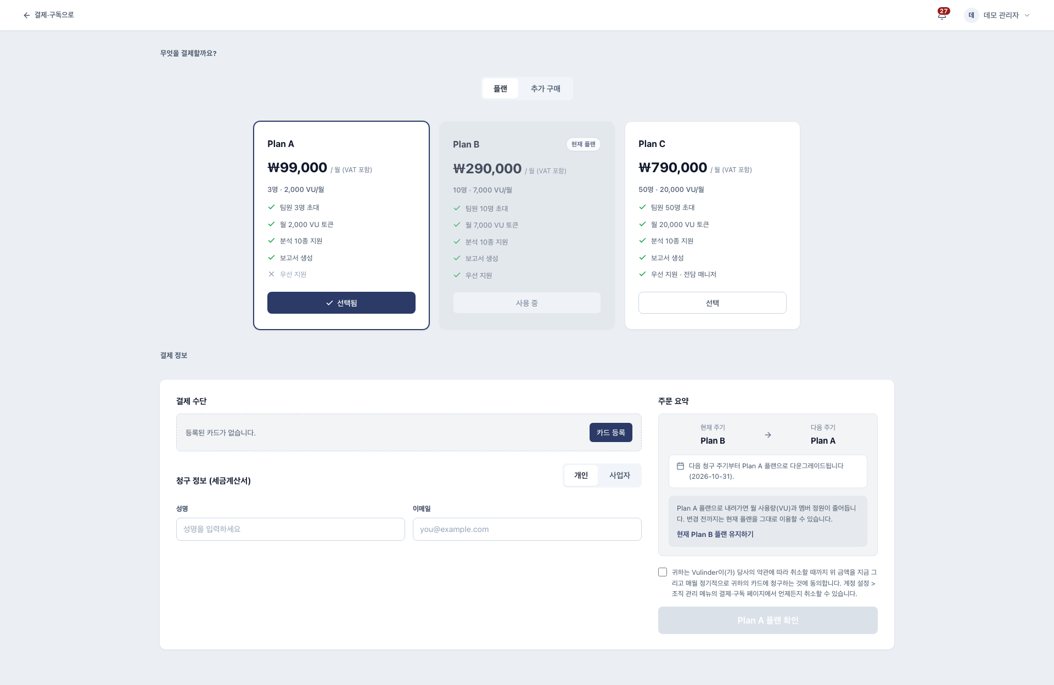The height and width of the screenshot is (685, 1054).
Task: Click the check icon beside 팀원 50명 초대
Action: click(642, 207)
